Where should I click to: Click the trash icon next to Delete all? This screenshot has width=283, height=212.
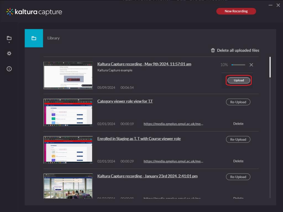coord(213,50)
